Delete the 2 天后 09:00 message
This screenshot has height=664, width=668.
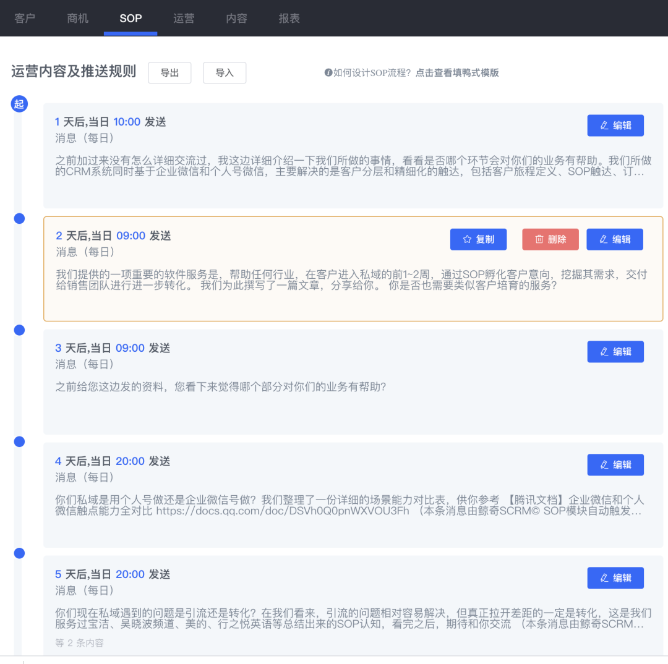tap(550, 239)
